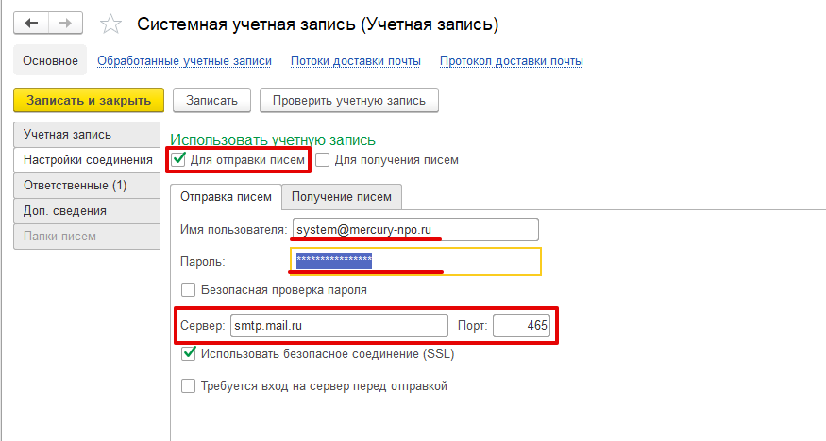The image size is (826, 441).
Task: Go to 'Доп. сведения' side tab
Action: [x=65, y=210]
